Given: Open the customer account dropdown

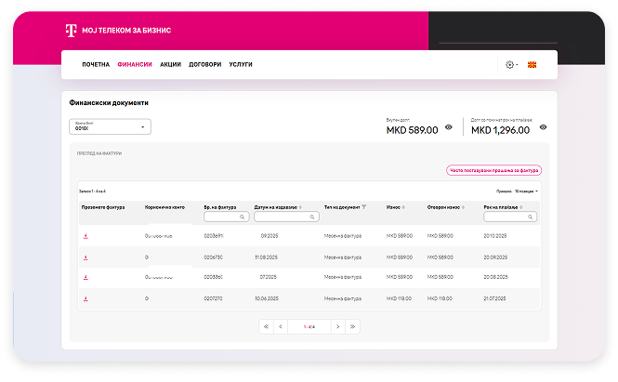Looking at the screenshot, I should 110,127.
